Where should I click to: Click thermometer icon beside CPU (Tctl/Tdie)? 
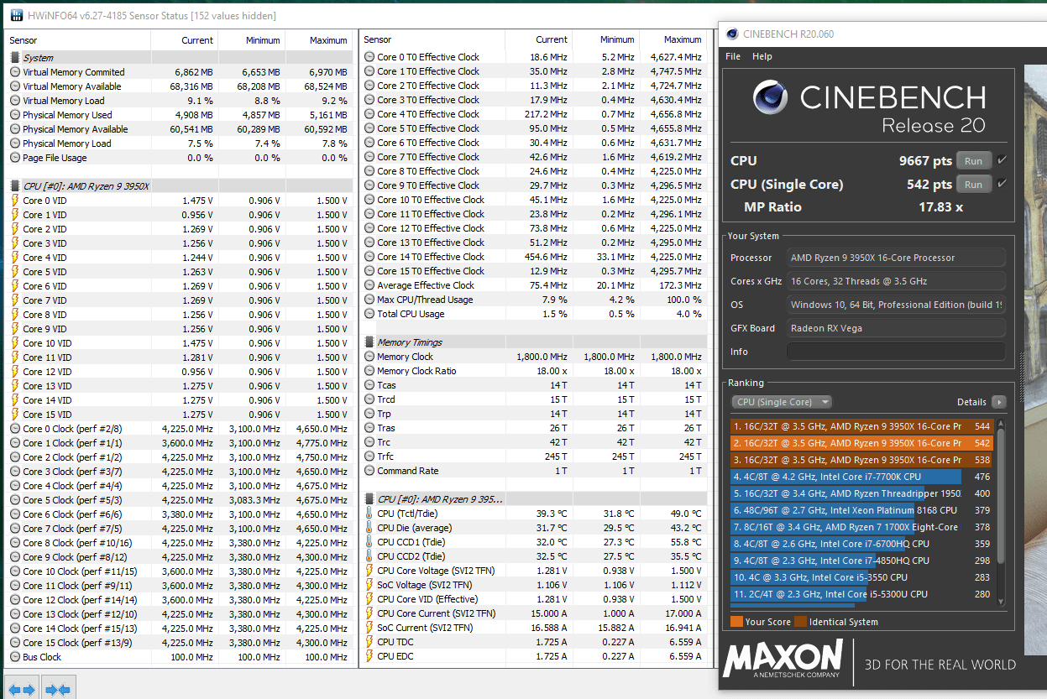click(370, 514)
